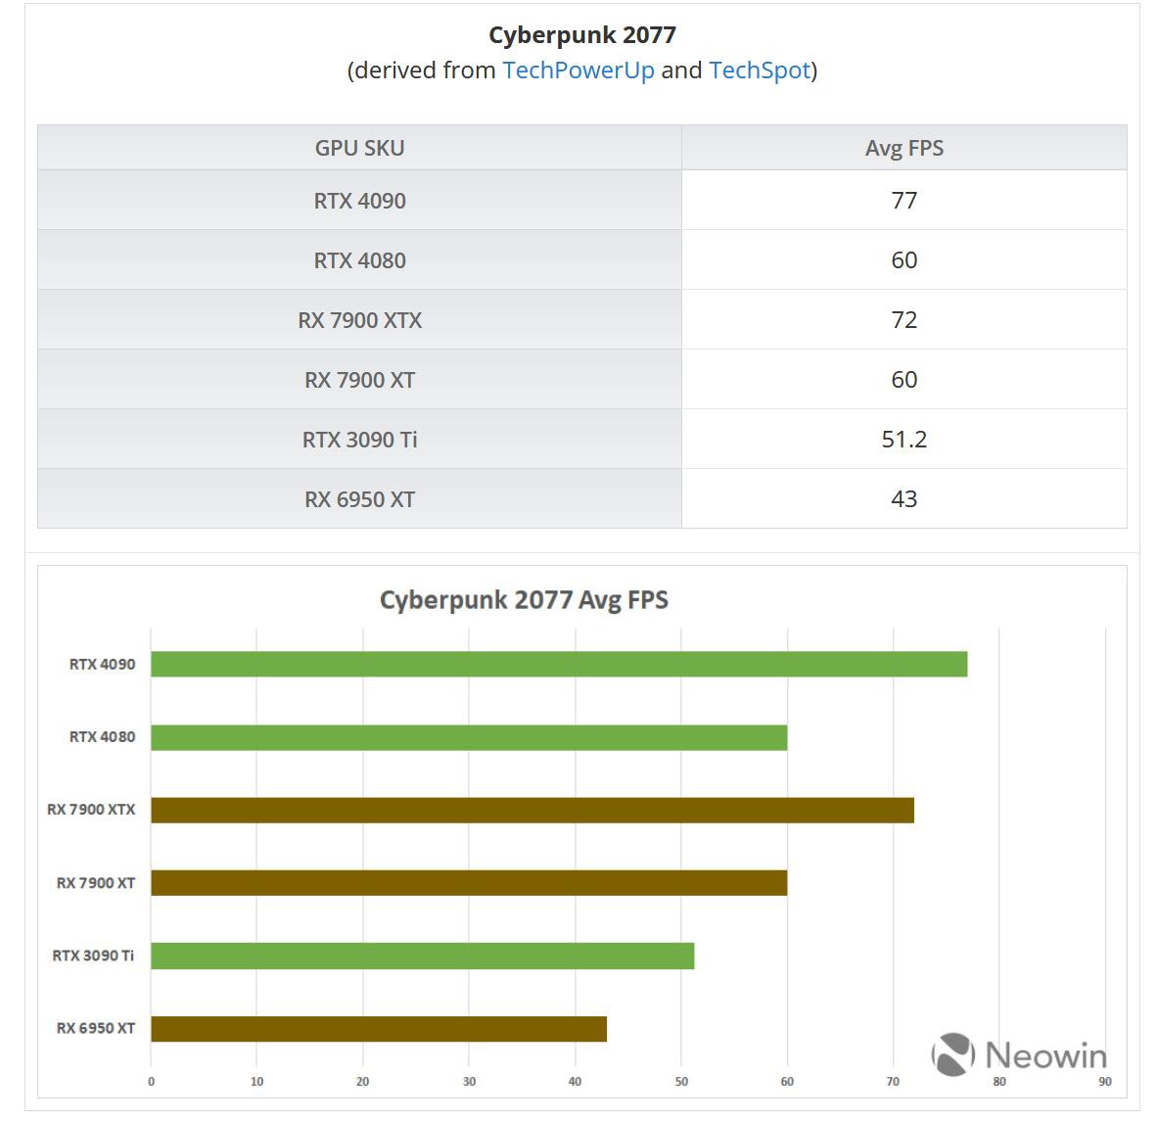The height and width of the screenshot is (1121, 1158).
Task: Click the "GPU SKU" column header
Action: coord(359,148)
